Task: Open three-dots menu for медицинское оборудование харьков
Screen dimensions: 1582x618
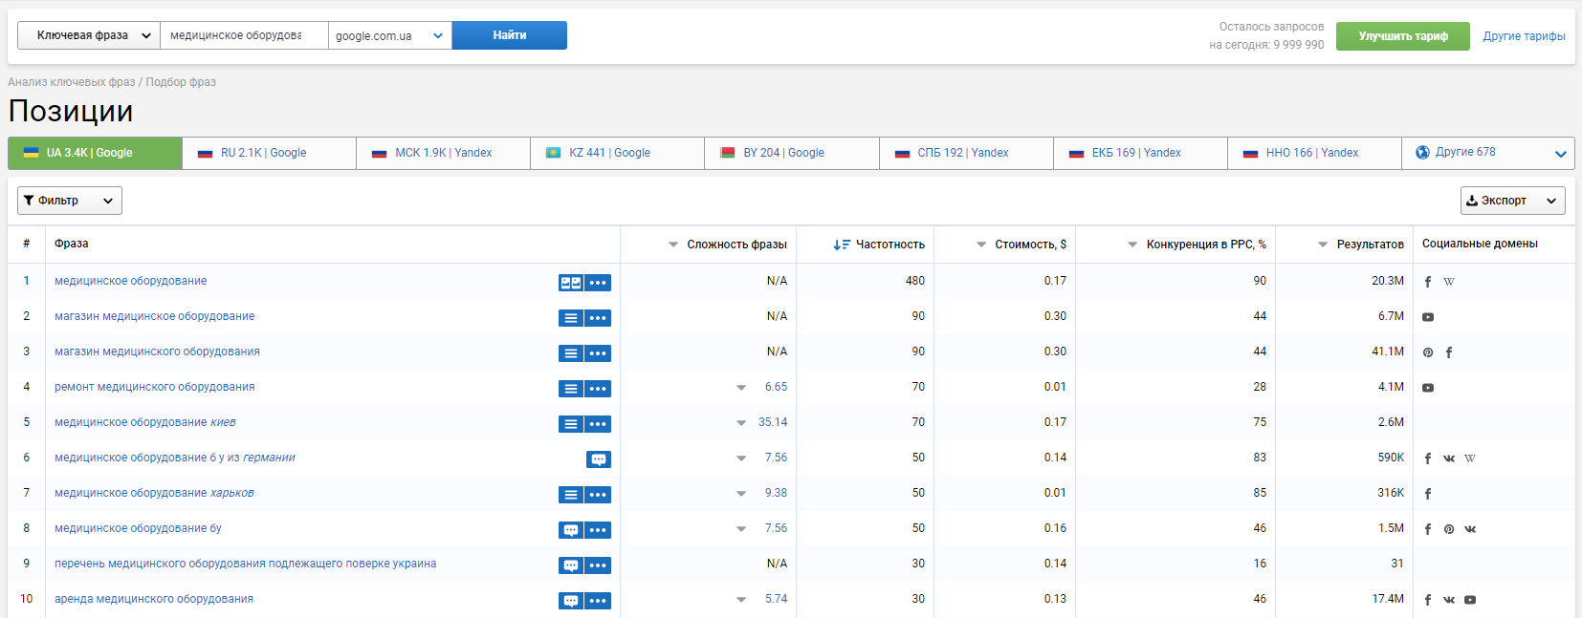Action: [x=598, y=495]
